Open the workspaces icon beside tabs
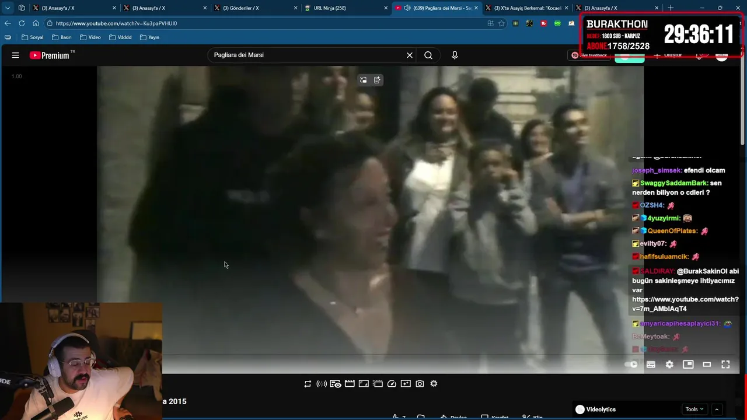Image resolution: width=747 pixels, height=420 pixels. tap(22, 8)
